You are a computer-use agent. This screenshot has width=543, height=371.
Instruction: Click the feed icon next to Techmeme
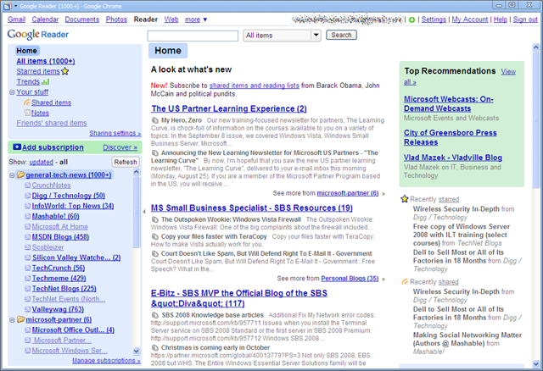(28, 279)
